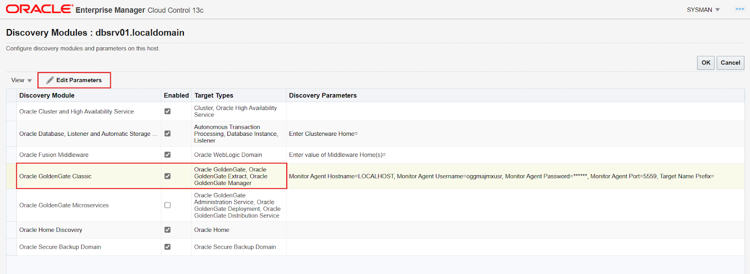This screenshot has height=274, width=750.
Task: Toggle Oracle Cluster and High Availability Service checkbox
Action: [x=167, y=111]
